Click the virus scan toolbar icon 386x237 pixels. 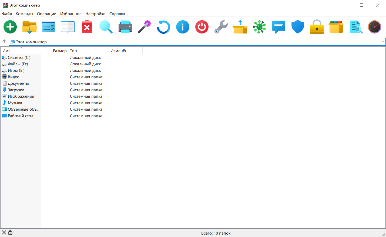[259, 27]
